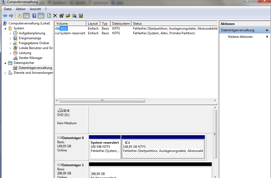Click the Status column header
Viewport: 271px width, 178px height.
pos(174,24)
